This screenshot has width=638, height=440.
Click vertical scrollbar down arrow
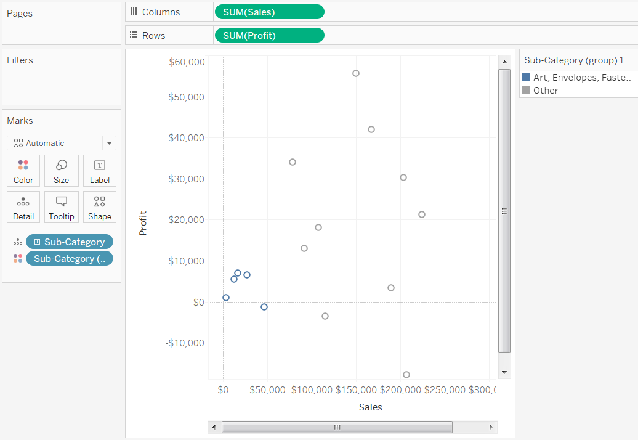pos(504,372)
